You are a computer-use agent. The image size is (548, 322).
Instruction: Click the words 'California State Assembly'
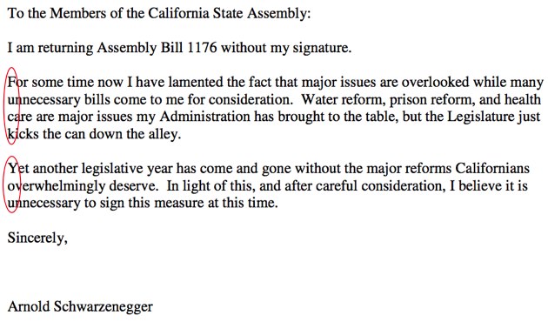click(229, 13)
